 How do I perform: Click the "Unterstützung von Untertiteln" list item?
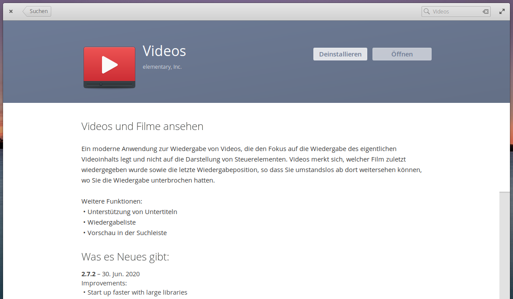tap(132, 212)
